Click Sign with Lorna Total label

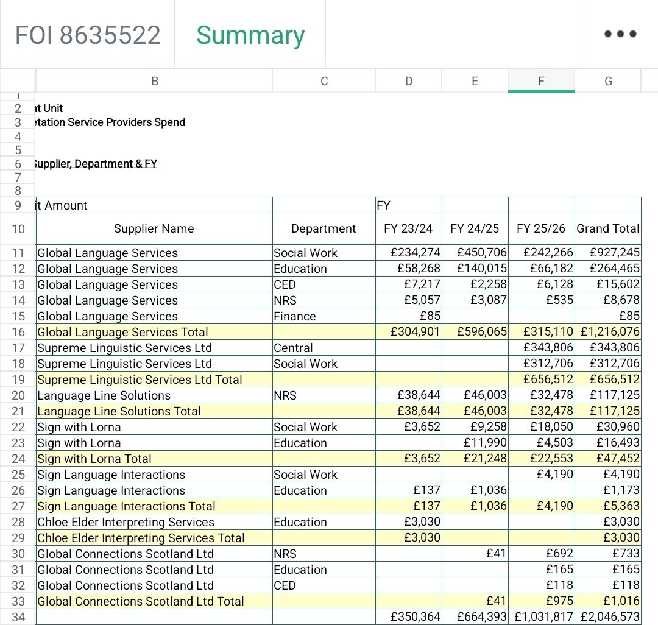pyautogui.click(x=154, y=459)
